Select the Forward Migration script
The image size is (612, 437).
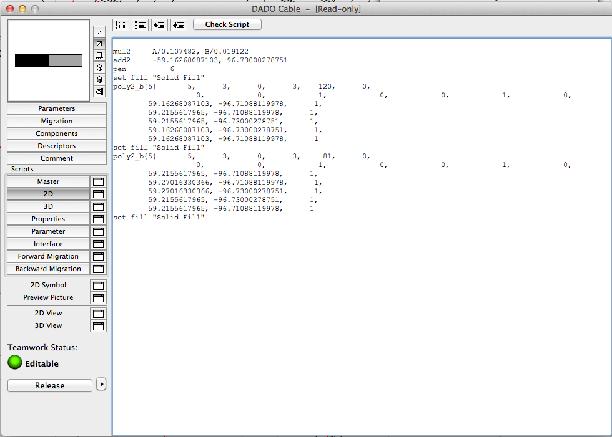click(x=48, y=256)
